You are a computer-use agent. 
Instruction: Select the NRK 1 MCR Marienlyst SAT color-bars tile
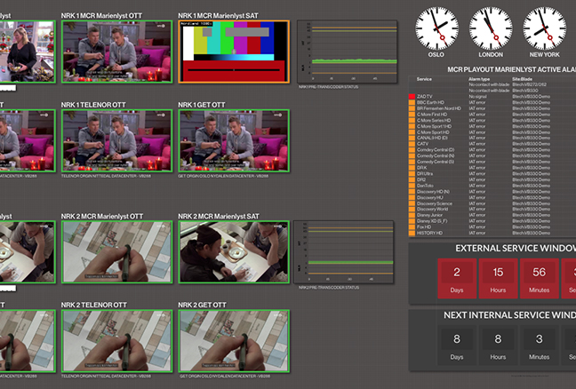click(x=234, y=52)
